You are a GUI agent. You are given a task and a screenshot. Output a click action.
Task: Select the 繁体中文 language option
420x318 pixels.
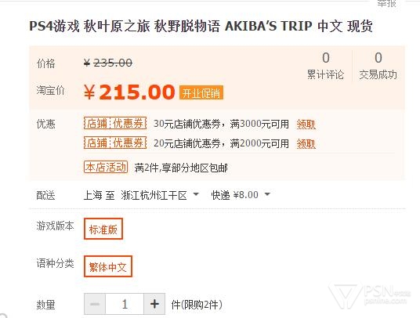(108, 266)
